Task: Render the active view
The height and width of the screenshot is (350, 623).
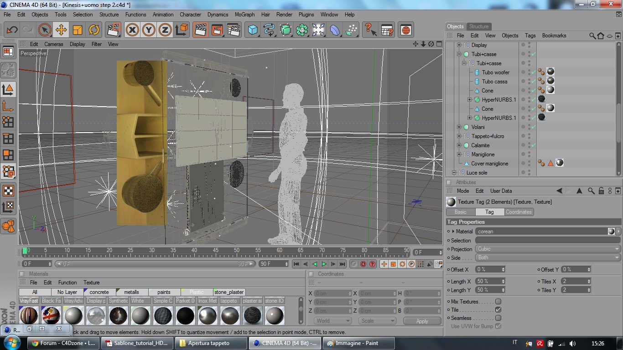Action: [x=201, y=30]
